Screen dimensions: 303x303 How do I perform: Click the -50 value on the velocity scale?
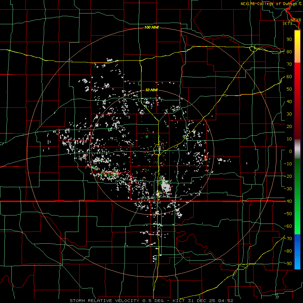pos(288,214)
